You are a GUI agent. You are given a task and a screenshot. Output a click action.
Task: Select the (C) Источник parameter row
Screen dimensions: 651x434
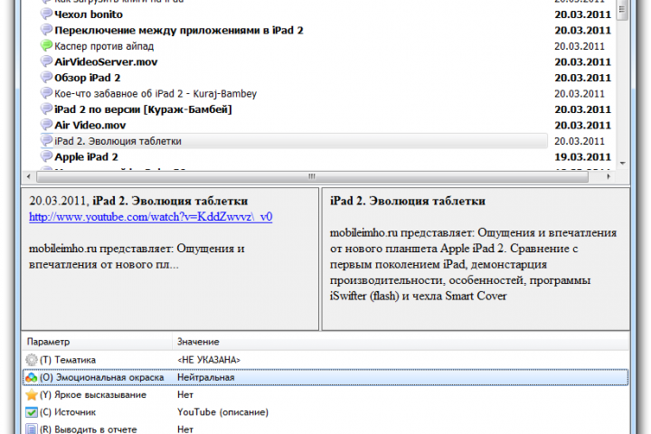[325, 412]
